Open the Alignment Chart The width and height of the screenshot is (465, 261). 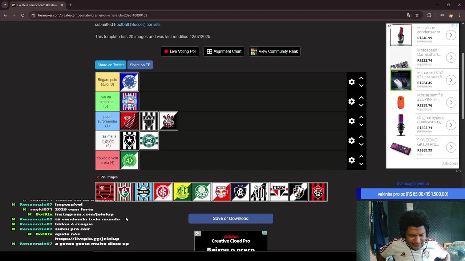(x=224, y=51)
